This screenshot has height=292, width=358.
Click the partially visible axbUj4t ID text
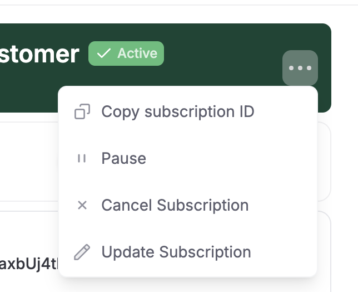pyautogui.click(x=29, y=264)
